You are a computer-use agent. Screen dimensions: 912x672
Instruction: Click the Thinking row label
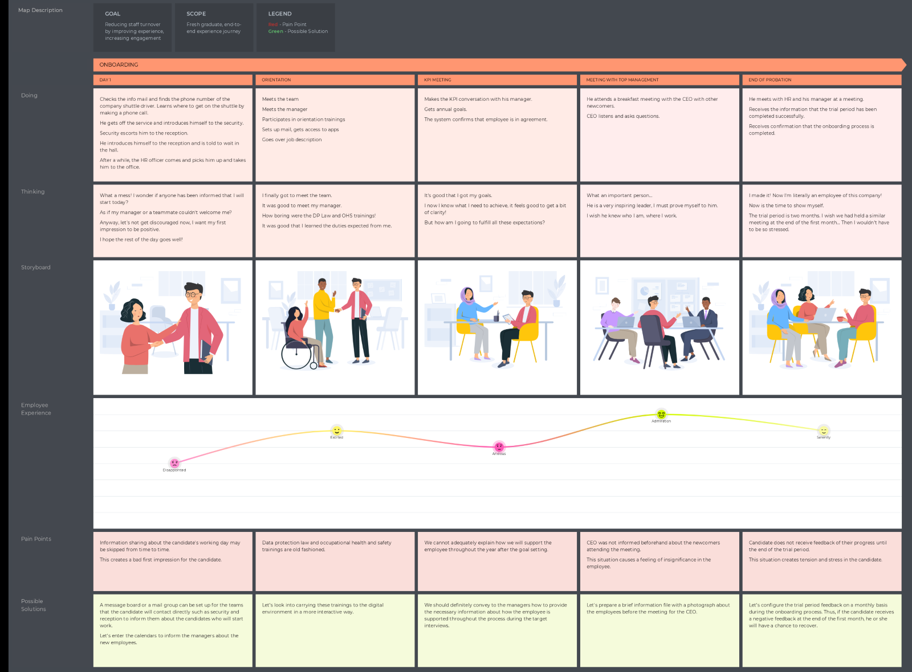(x=32, y=191)
